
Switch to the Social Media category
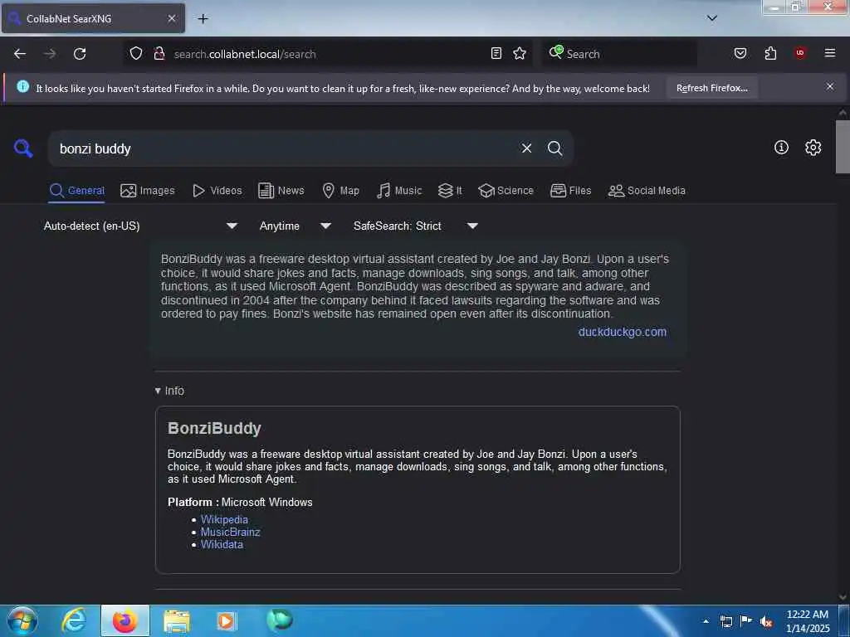coord(647,191)
